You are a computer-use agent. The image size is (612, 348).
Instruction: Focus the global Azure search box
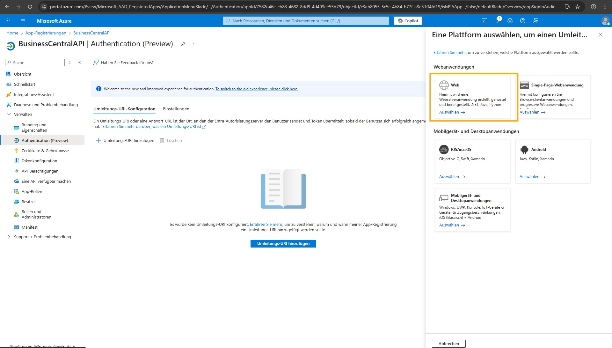point(306,21)
